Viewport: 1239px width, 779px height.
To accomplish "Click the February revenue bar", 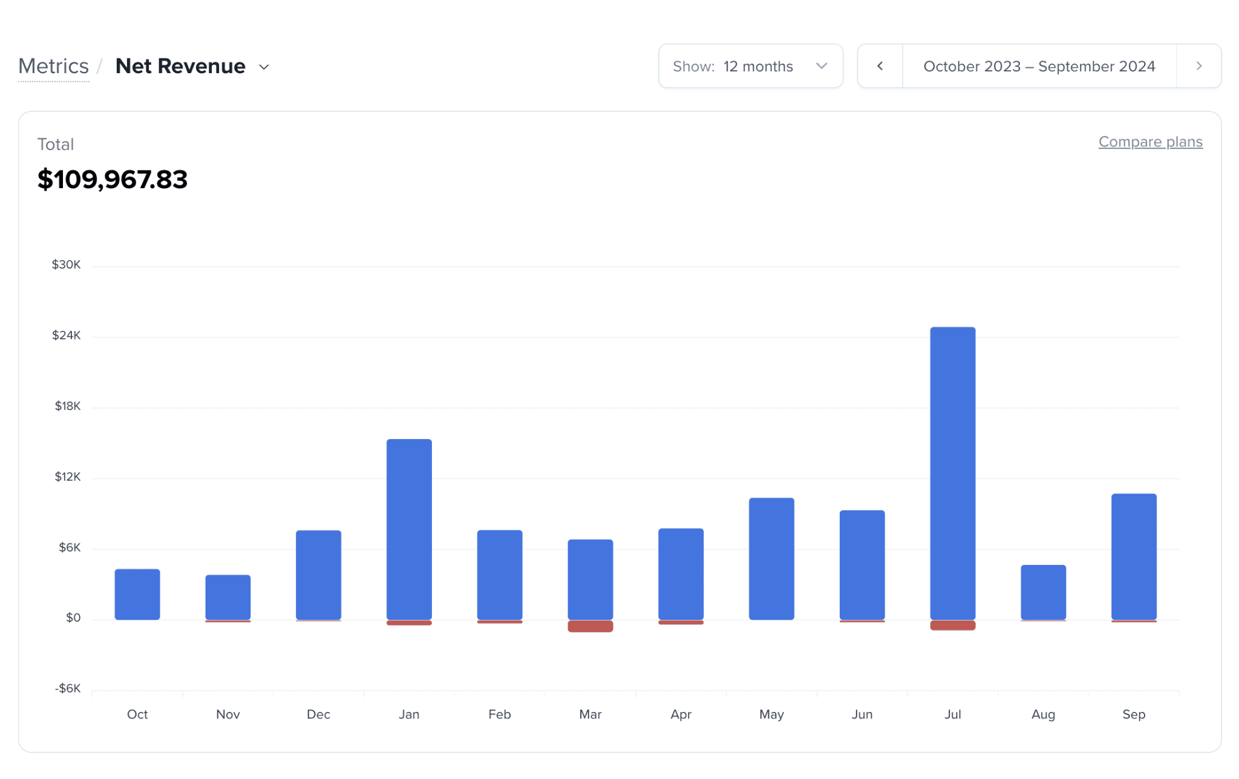I will coord(499,575).
